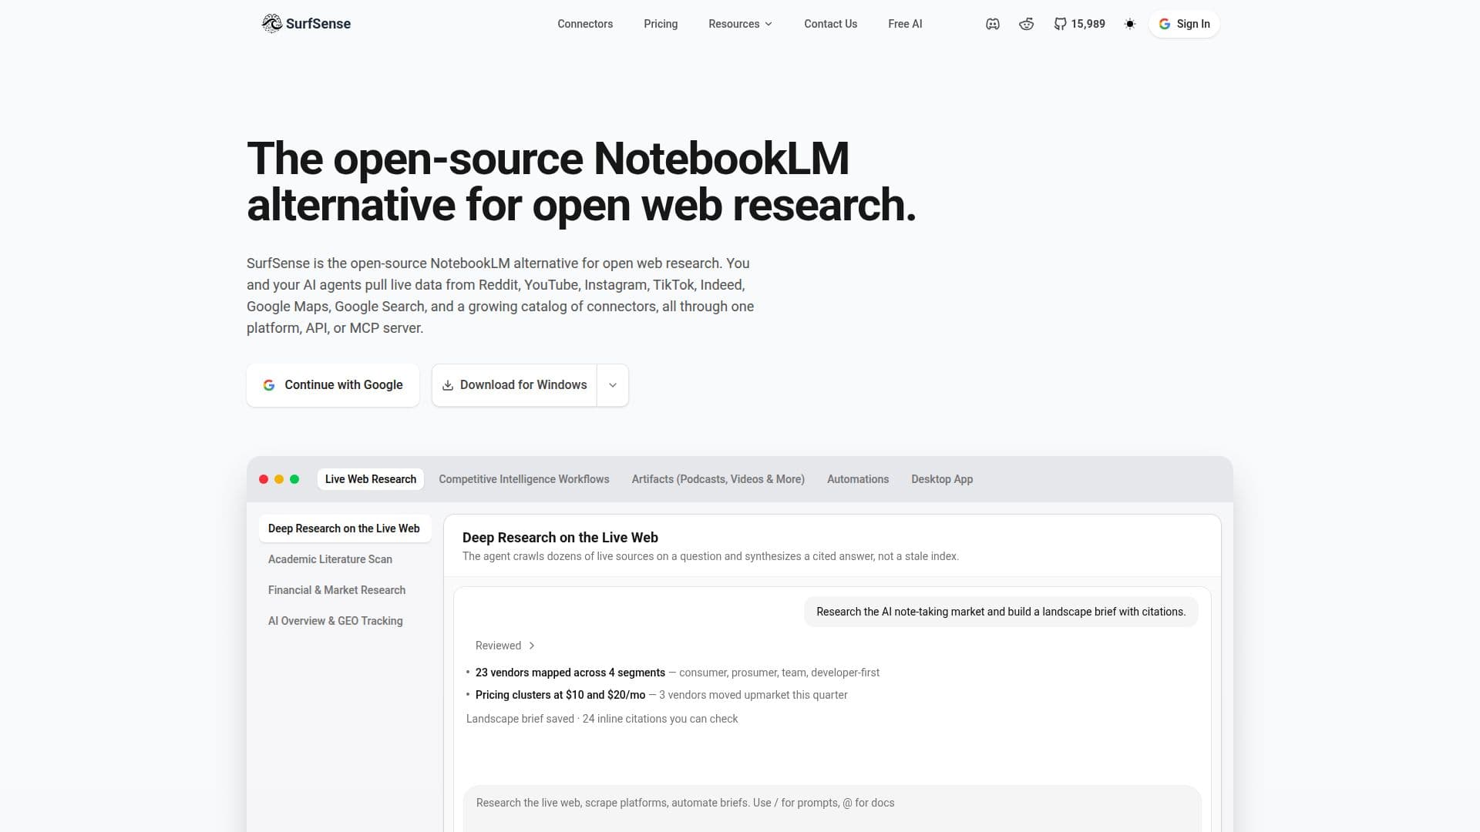Click the Sign In button
The width and height of the screenshot is (1480, 832).
[1184, 24]
